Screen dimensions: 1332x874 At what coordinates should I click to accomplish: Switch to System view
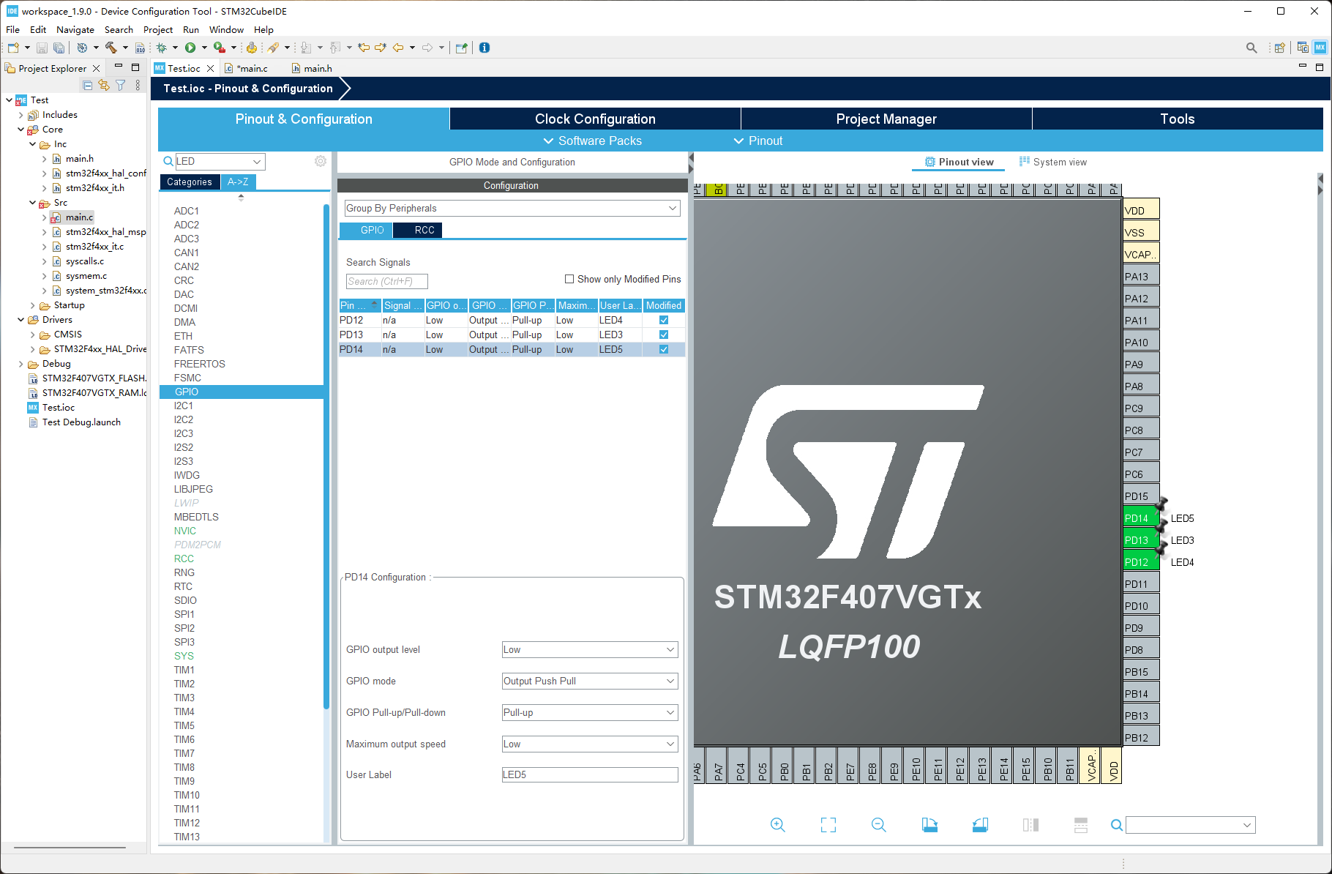coord(1053,162)
